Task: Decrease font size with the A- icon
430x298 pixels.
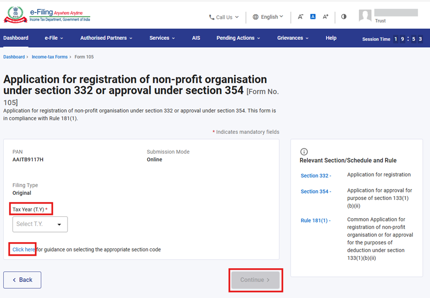Action: pos(300,17)
